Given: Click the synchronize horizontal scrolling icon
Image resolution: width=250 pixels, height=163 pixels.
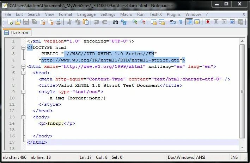Looking at the screenshot, I should (x=161, y=22).
